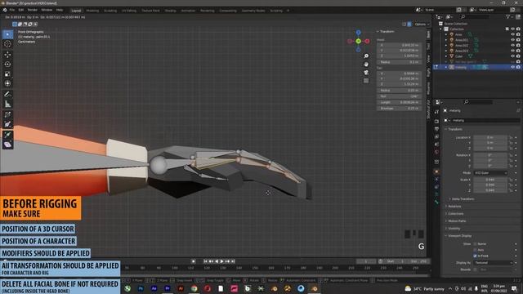Open the Window menu
The height and width of the screenshot is (294, 523).
[47, 10]
